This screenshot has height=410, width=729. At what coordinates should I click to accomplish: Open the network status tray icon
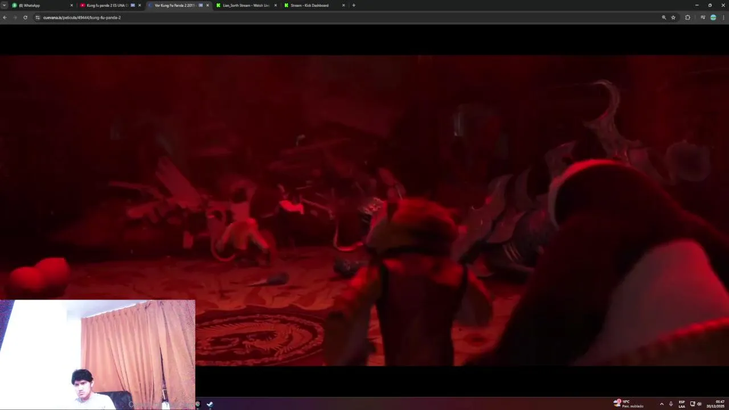pyautogui.click(x=693, y=404)
